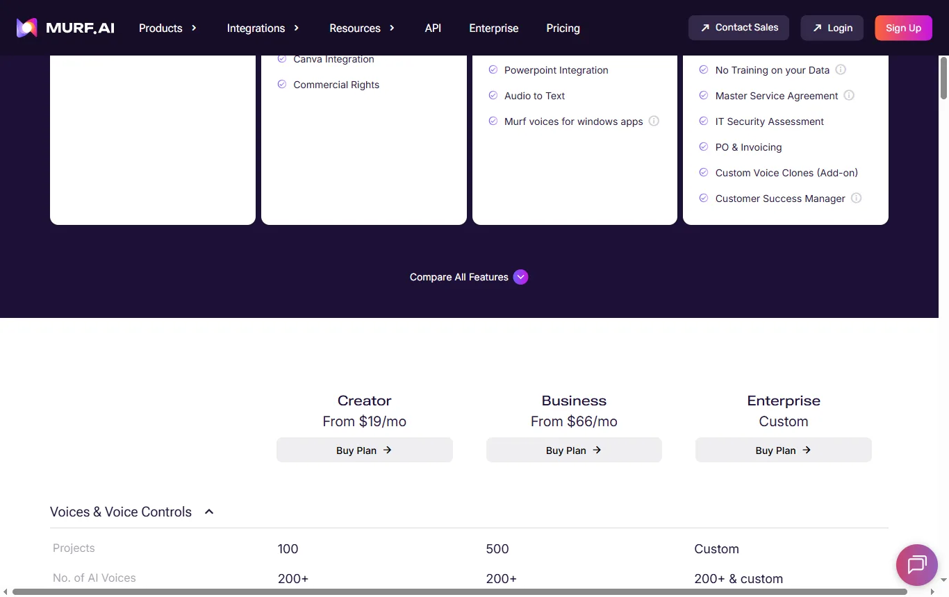This screenshot has width=949, height=597.
Task: Click the Projects row label
Action: (74, 548)
